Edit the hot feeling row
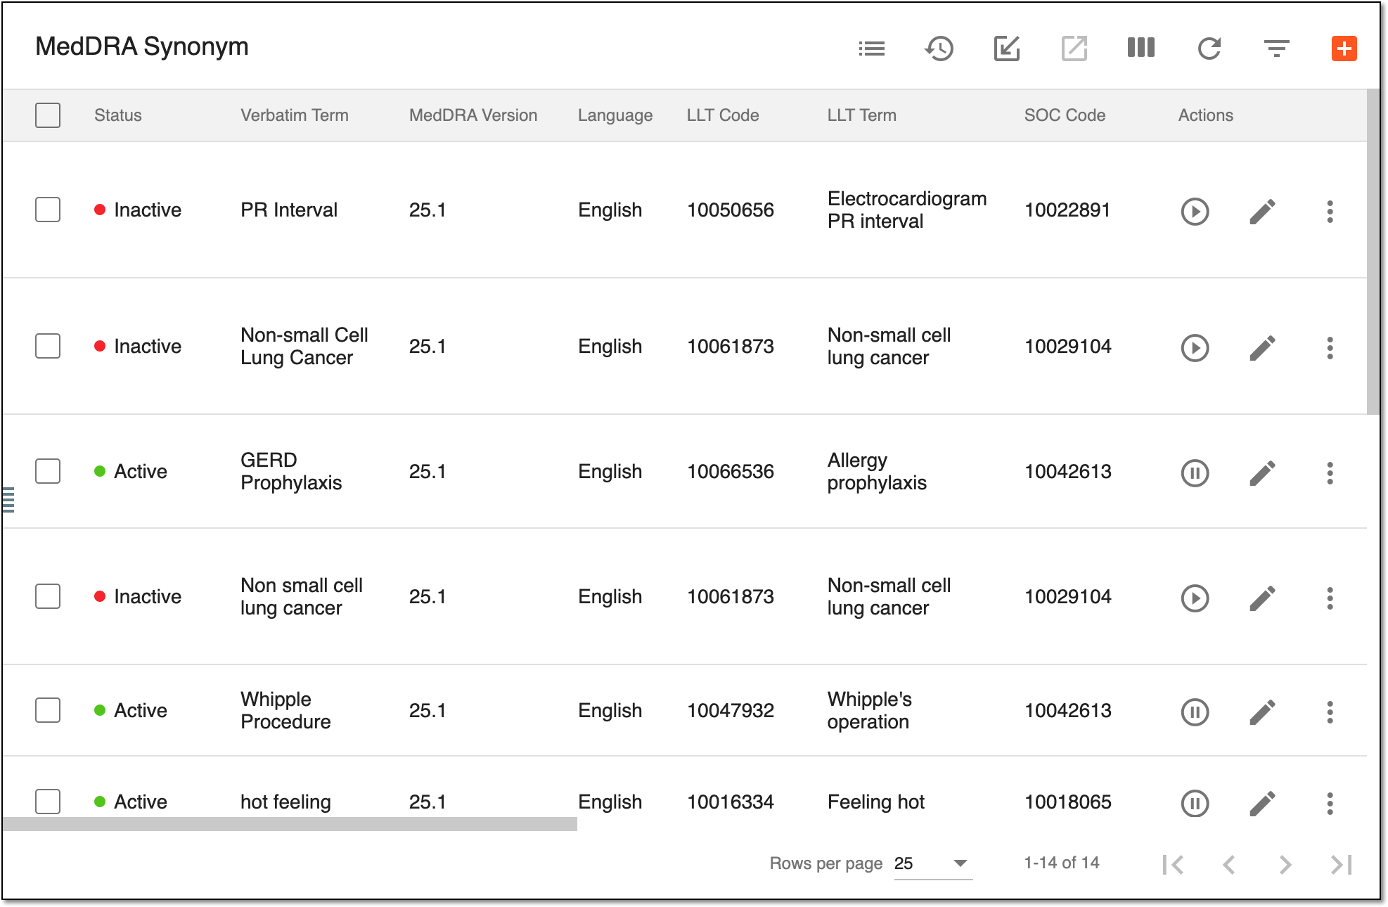 (x=1262, y=803)
